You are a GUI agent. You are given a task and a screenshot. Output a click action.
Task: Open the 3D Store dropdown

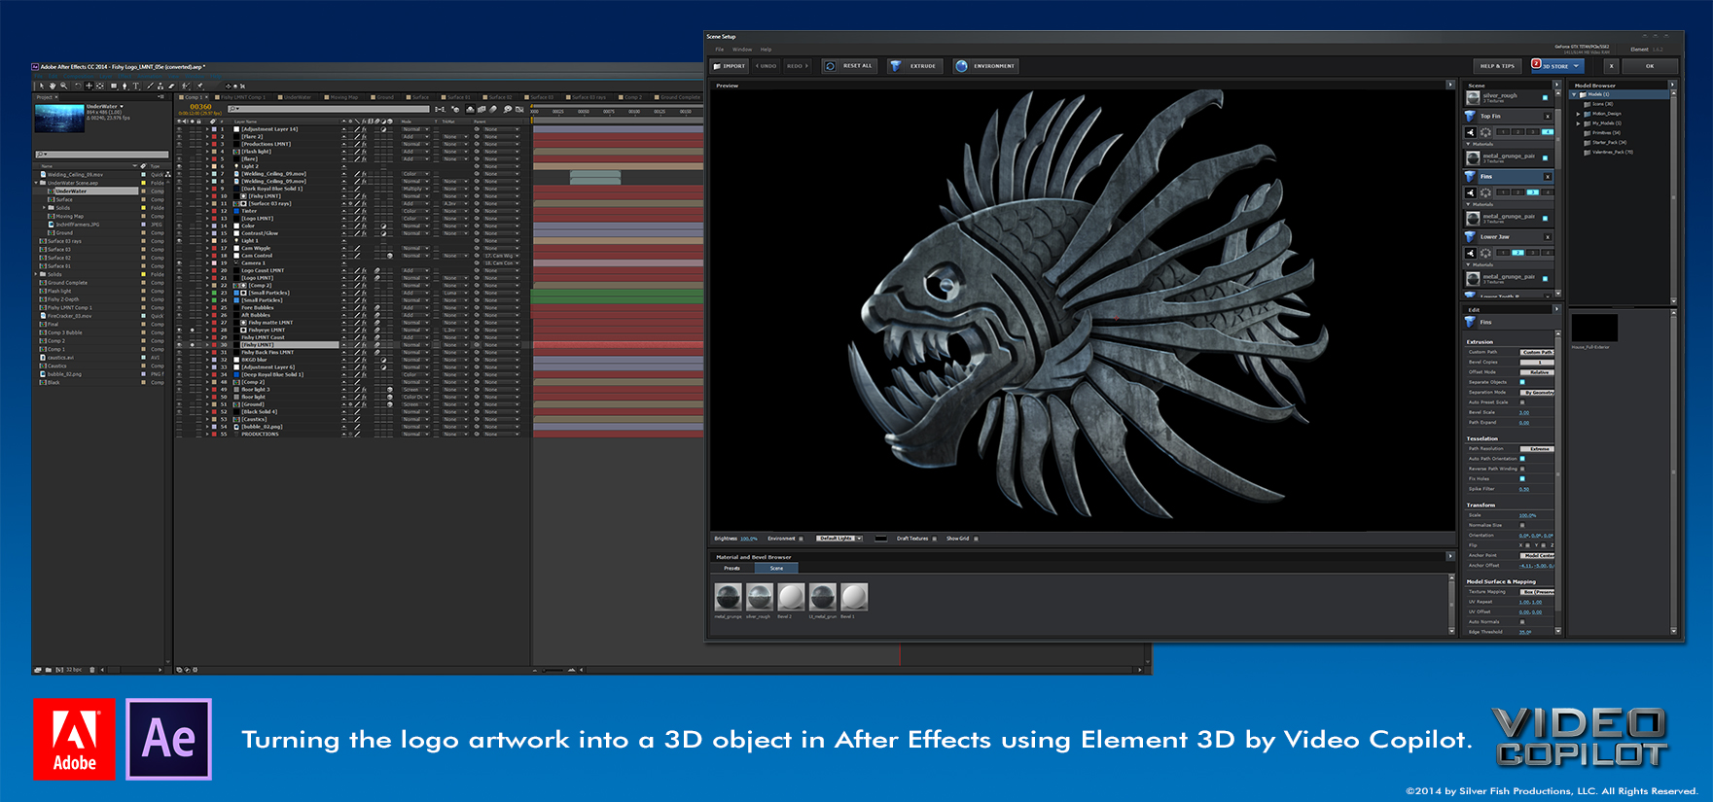(1558, 66)
